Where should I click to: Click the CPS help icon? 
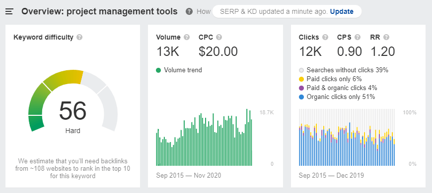358,37
